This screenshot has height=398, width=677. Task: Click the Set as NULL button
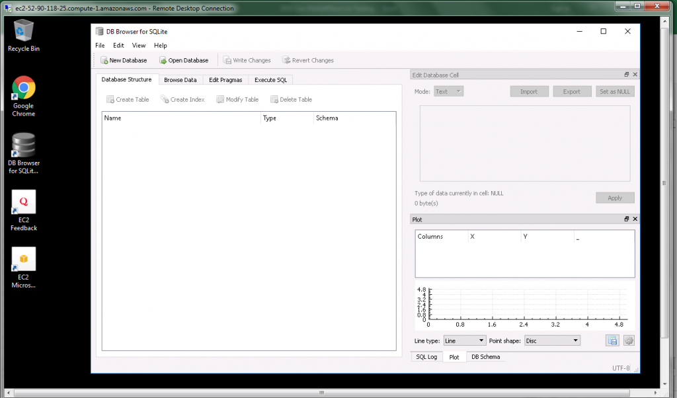615,91
